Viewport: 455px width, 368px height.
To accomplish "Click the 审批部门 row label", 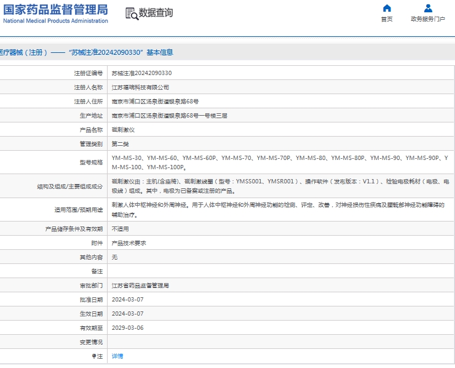I will tap(92, 286).
